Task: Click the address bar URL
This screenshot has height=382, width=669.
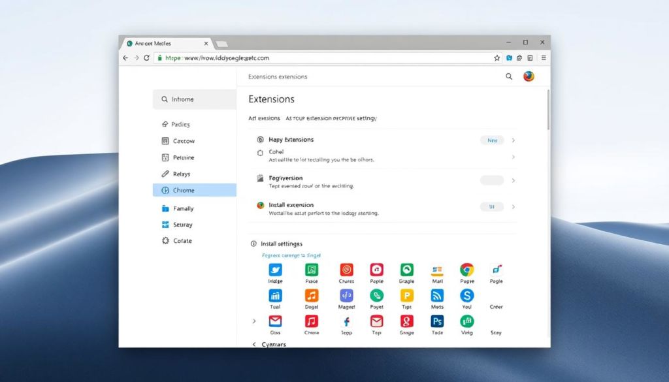Action: 217,58
